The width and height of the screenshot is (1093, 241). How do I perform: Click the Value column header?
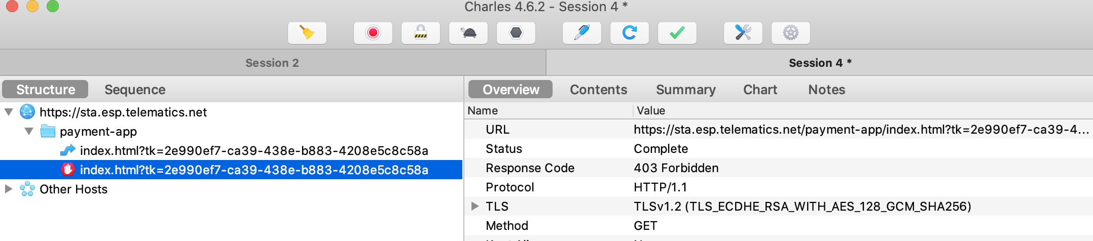click(x=651, y=110)
